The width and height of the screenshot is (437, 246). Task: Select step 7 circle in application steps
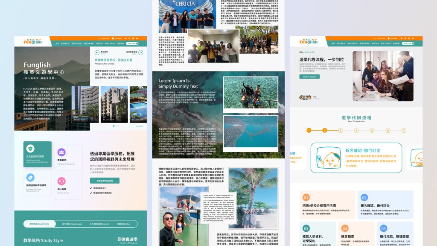403,130
